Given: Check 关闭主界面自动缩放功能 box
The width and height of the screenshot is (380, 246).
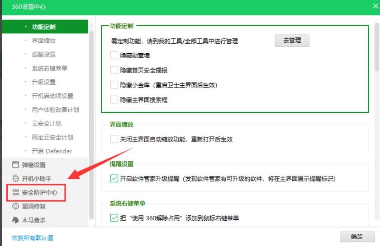Looking at the screenshot, I should tap(114, 139).
